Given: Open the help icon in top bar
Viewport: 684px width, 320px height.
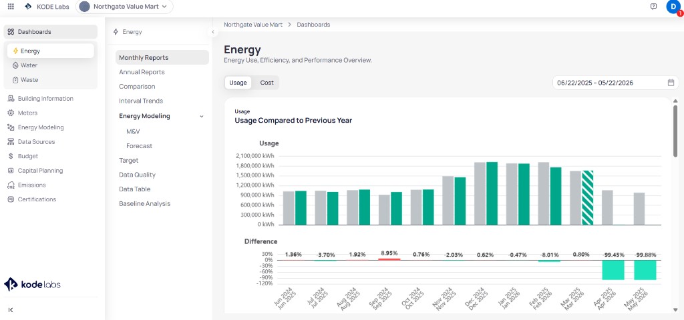Looking at the screenshot, I should pos(653,7).
